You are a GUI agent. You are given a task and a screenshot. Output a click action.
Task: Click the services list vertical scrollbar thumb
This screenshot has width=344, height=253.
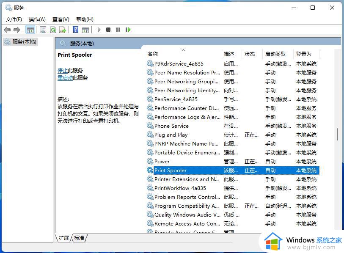click(x=337, y=134)
